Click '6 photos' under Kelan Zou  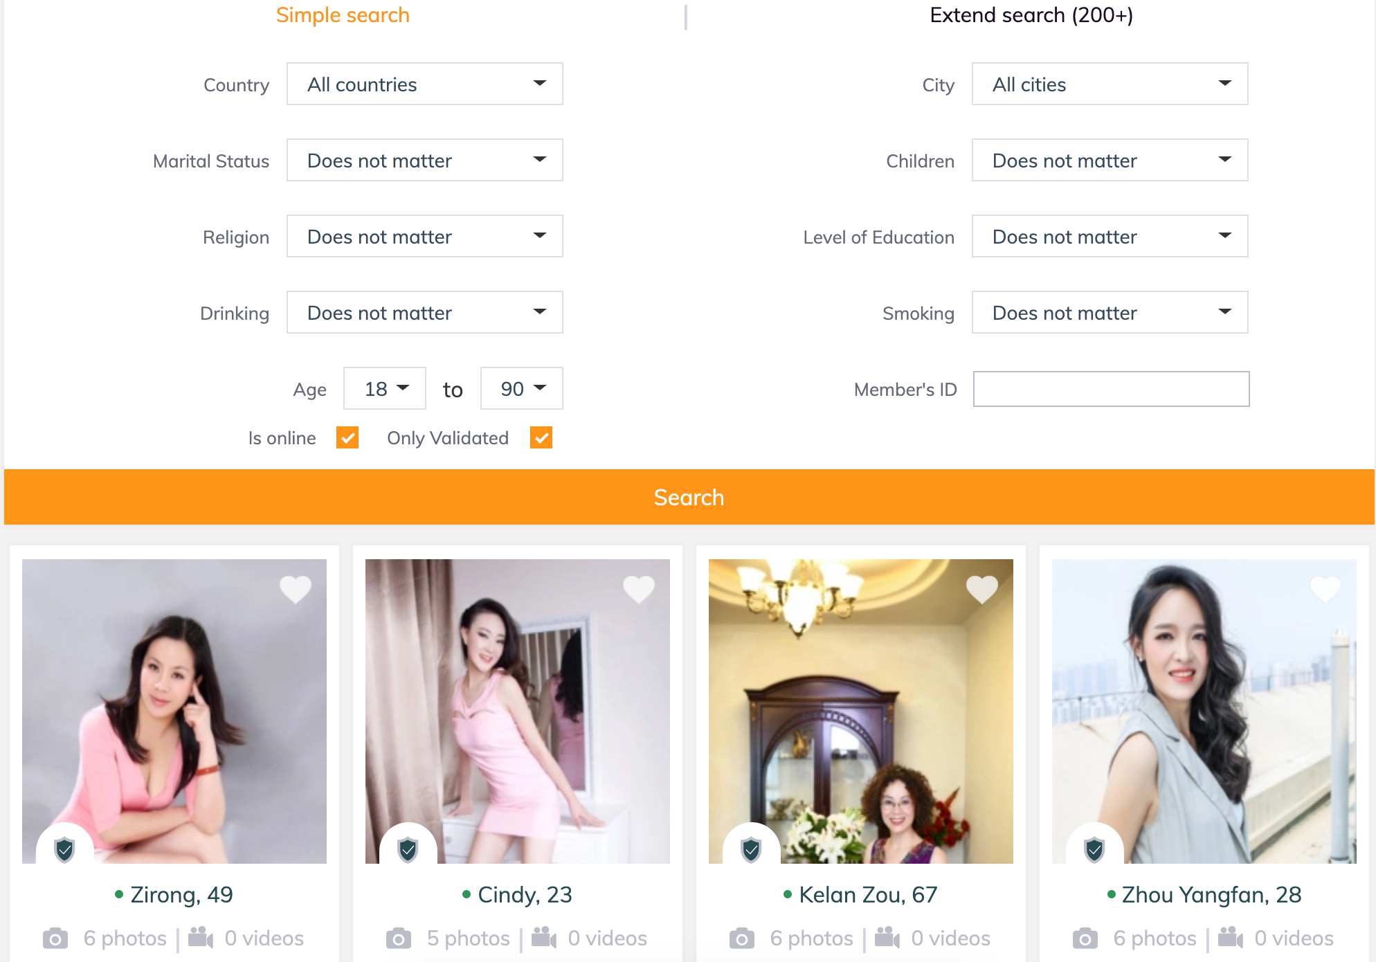pos(812,938)
